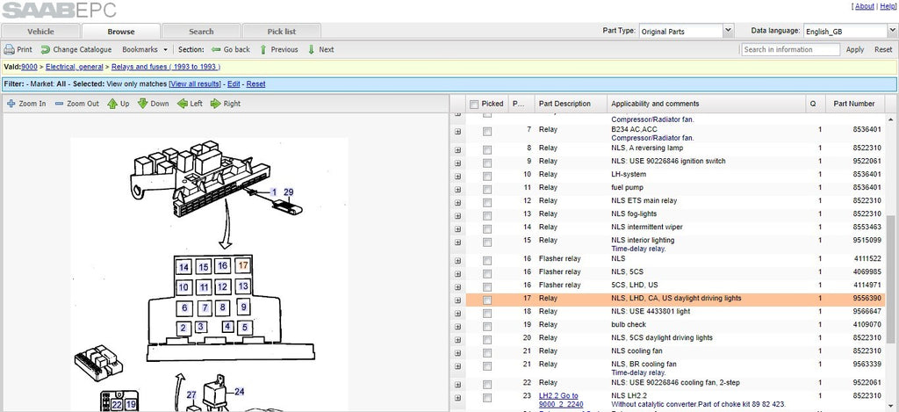
Task: Open Electrical, general breadcrumb link
Action: pos(75,67)
